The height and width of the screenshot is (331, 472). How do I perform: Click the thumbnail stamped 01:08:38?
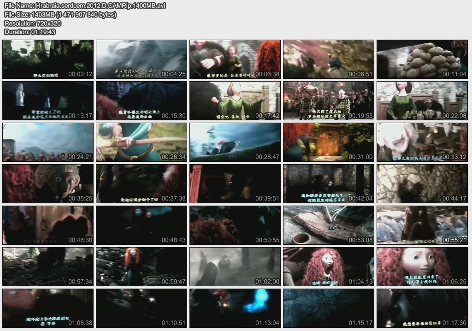pyautogui.click(x=48, y=308)
